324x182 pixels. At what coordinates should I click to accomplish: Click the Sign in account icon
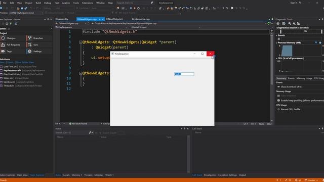[300, 3]
